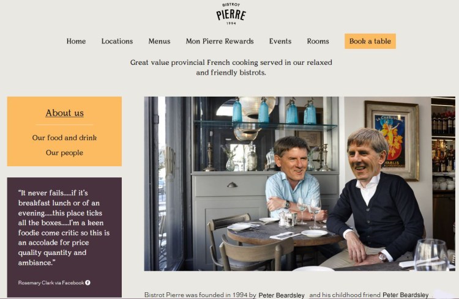Screen dimensions: 459x299
Task: Go to the Our people link
Action: point(64,153)
